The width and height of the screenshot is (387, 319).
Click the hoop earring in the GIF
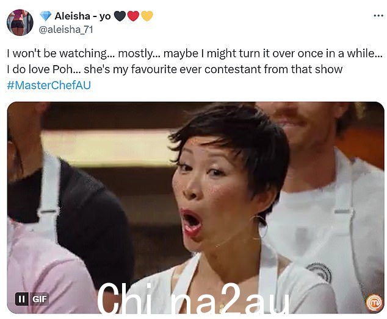coord(259,227)
